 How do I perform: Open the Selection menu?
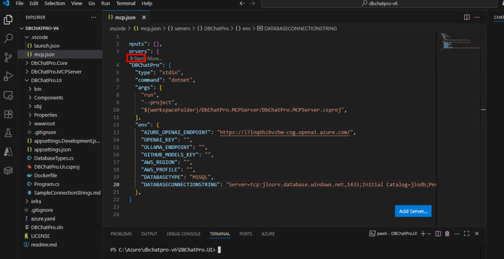[55, 3]
